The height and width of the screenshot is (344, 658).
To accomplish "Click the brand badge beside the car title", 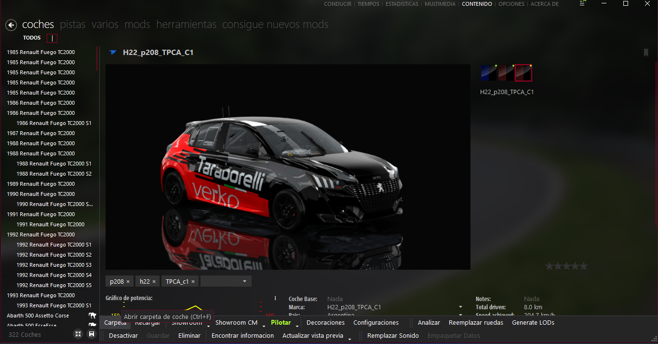I will pyautogui.click(x=113, y=53).
